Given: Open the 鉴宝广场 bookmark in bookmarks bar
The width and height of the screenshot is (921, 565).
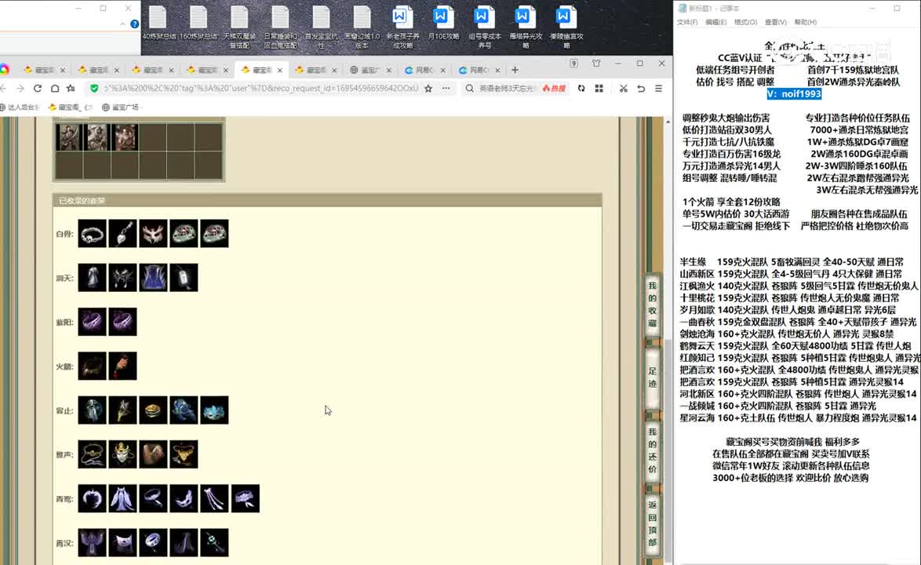Looking at the screenshot, I should 120,108.
